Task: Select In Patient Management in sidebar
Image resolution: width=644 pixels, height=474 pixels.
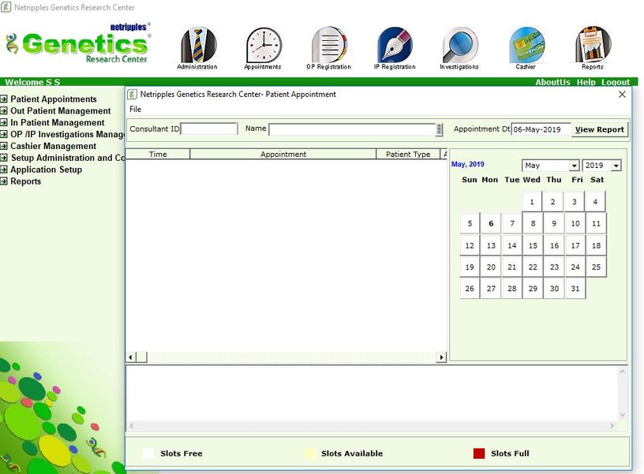Action: click(58, 122)
